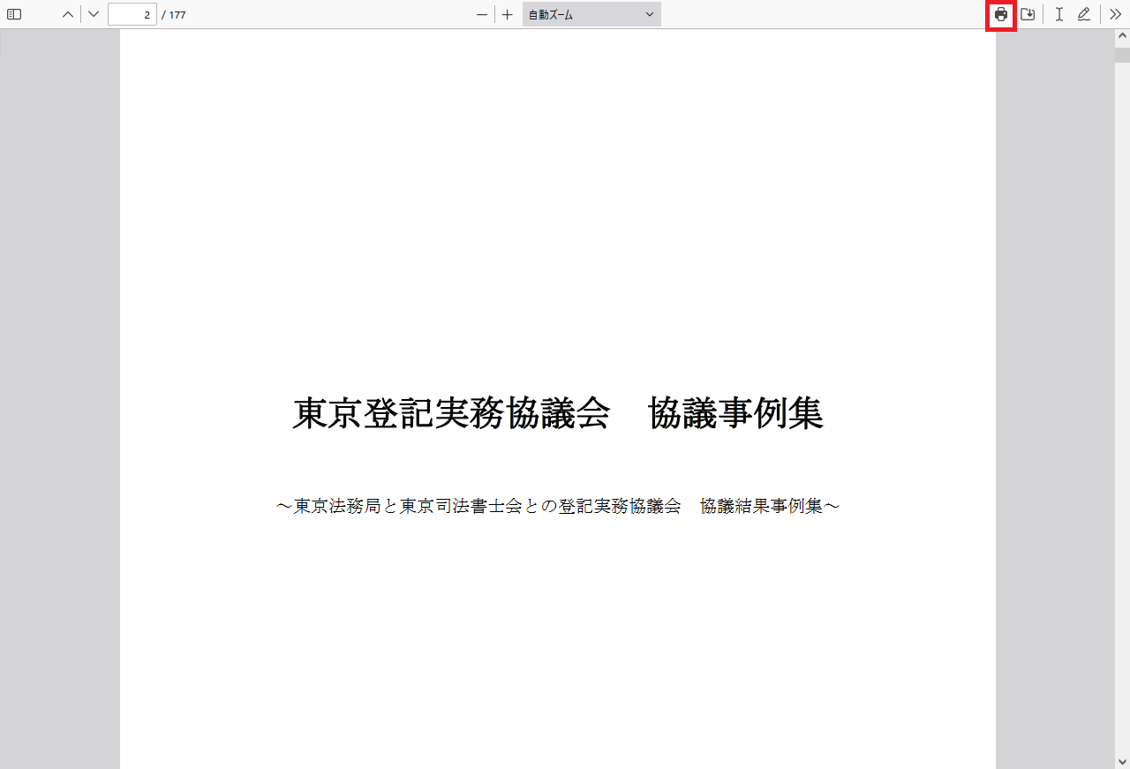Viewport: 1130px width, 769px height.
Task: Open the additional tools menu
Action: pos(1116,14)
